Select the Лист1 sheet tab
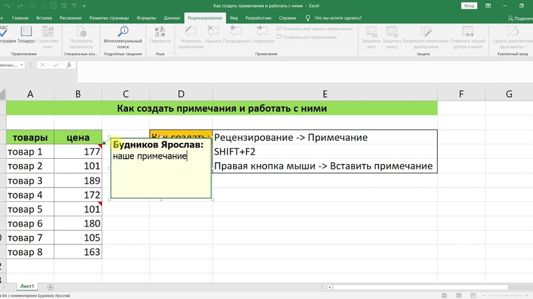 tap(27, 286)
